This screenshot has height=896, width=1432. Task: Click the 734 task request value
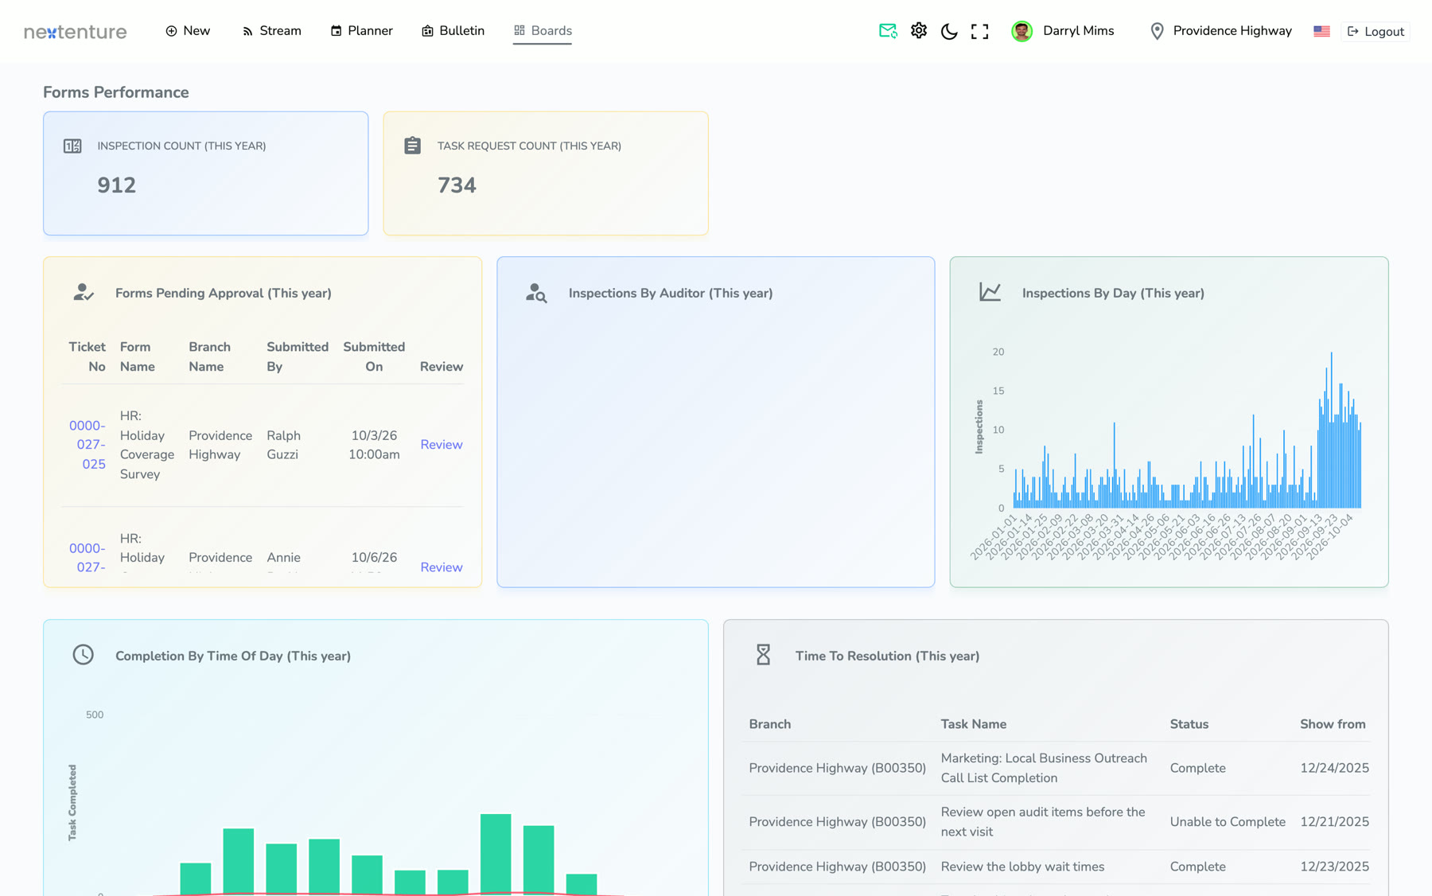pos(457,185)
